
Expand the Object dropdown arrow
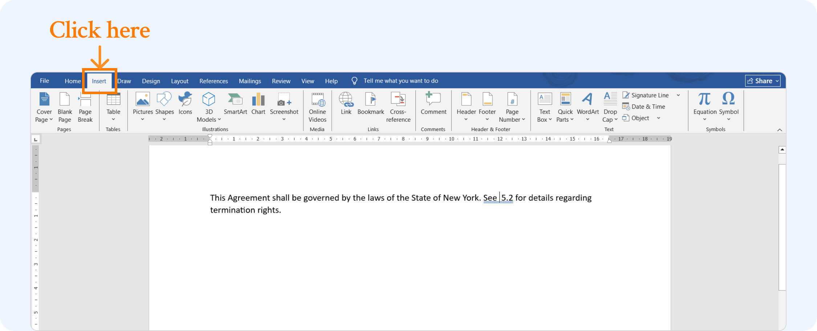[658, 118]
